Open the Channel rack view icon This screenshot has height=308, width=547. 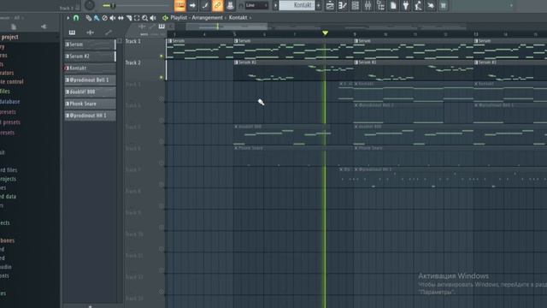click(x=356, y=6)
